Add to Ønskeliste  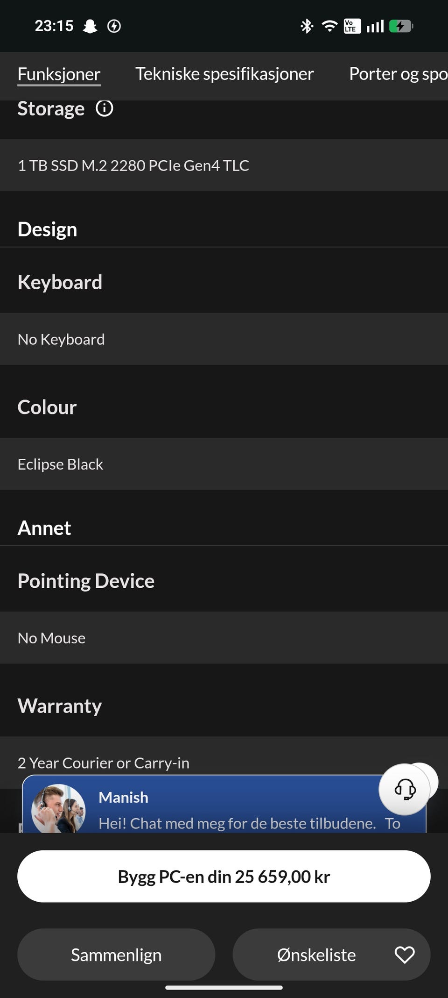(x=316, y=955)
